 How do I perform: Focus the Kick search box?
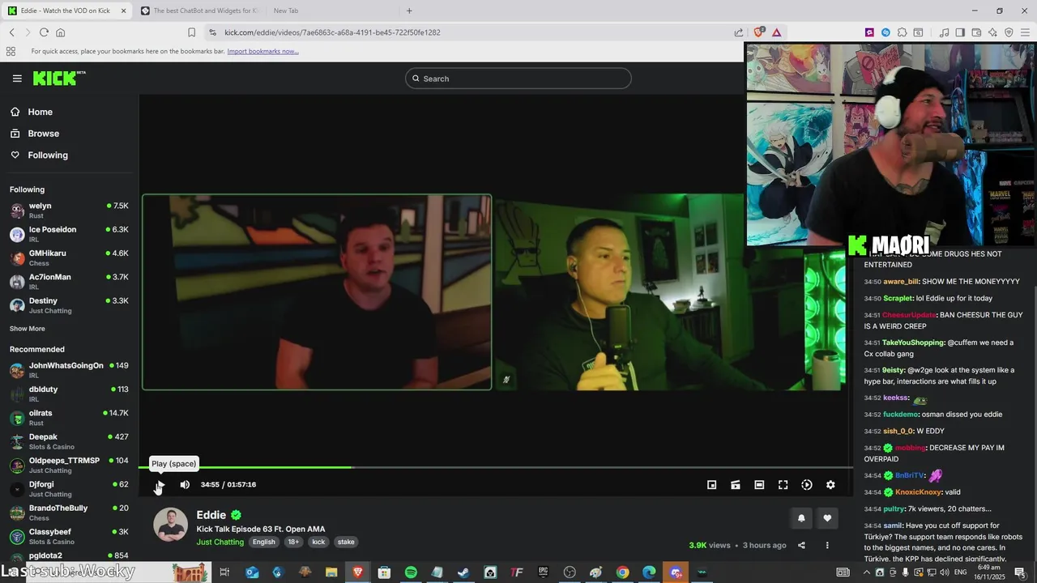click(x=518, y=79)
